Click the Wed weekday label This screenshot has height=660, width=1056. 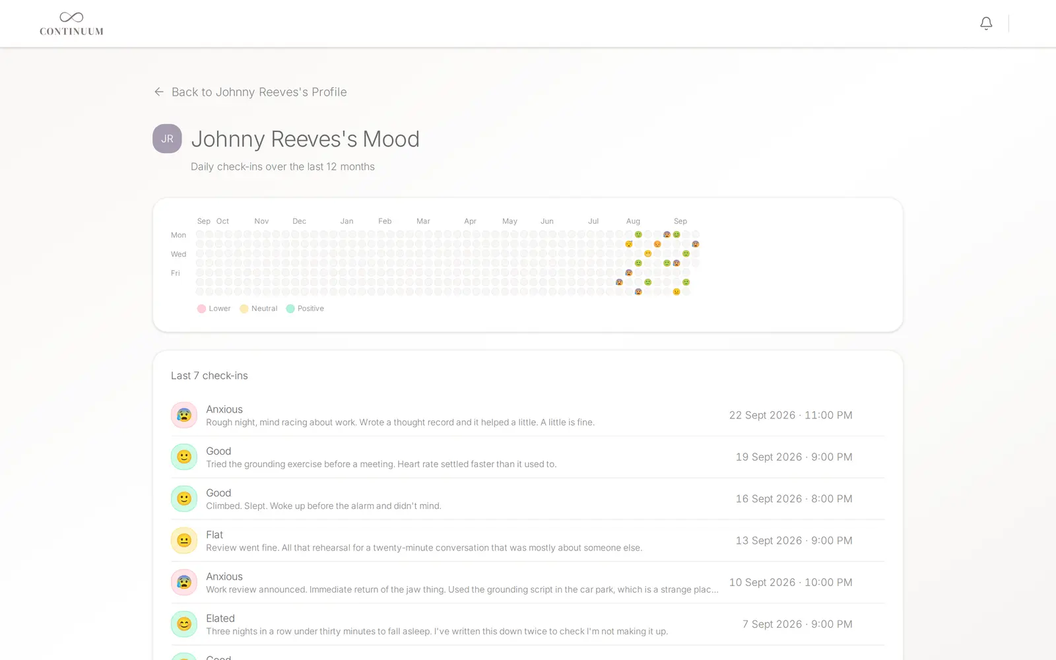pyautogui.click(x=178, y=254)
